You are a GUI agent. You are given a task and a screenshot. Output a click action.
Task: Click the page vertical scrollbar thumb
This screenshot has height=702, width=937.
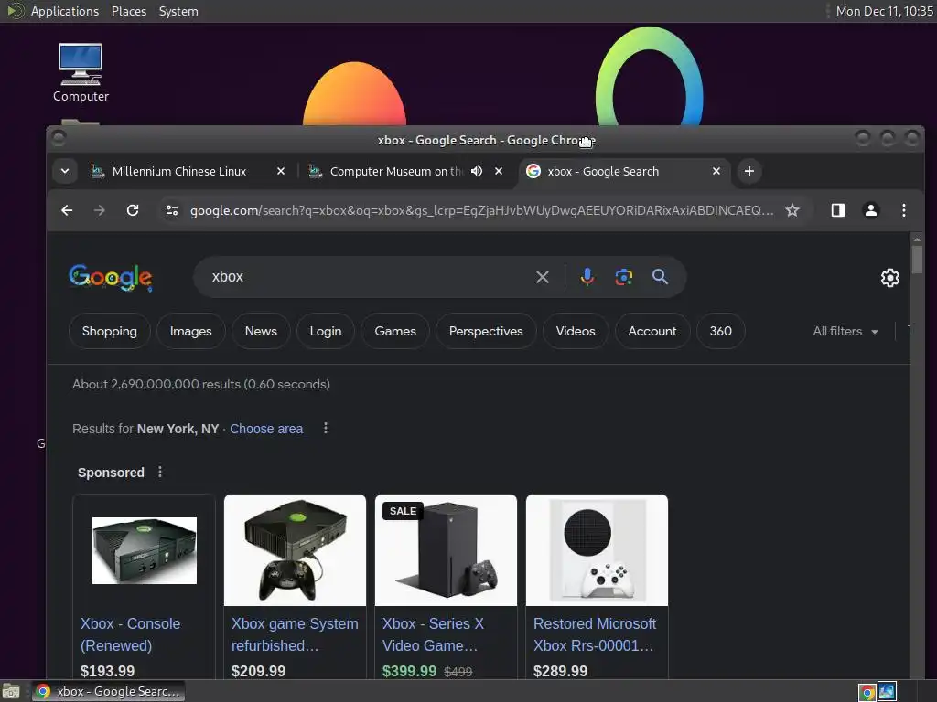click(x=917, y=259)
